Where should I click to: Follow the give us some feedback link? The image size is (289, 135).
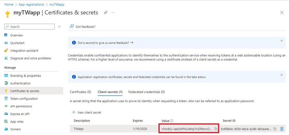[x=105, y=43]
